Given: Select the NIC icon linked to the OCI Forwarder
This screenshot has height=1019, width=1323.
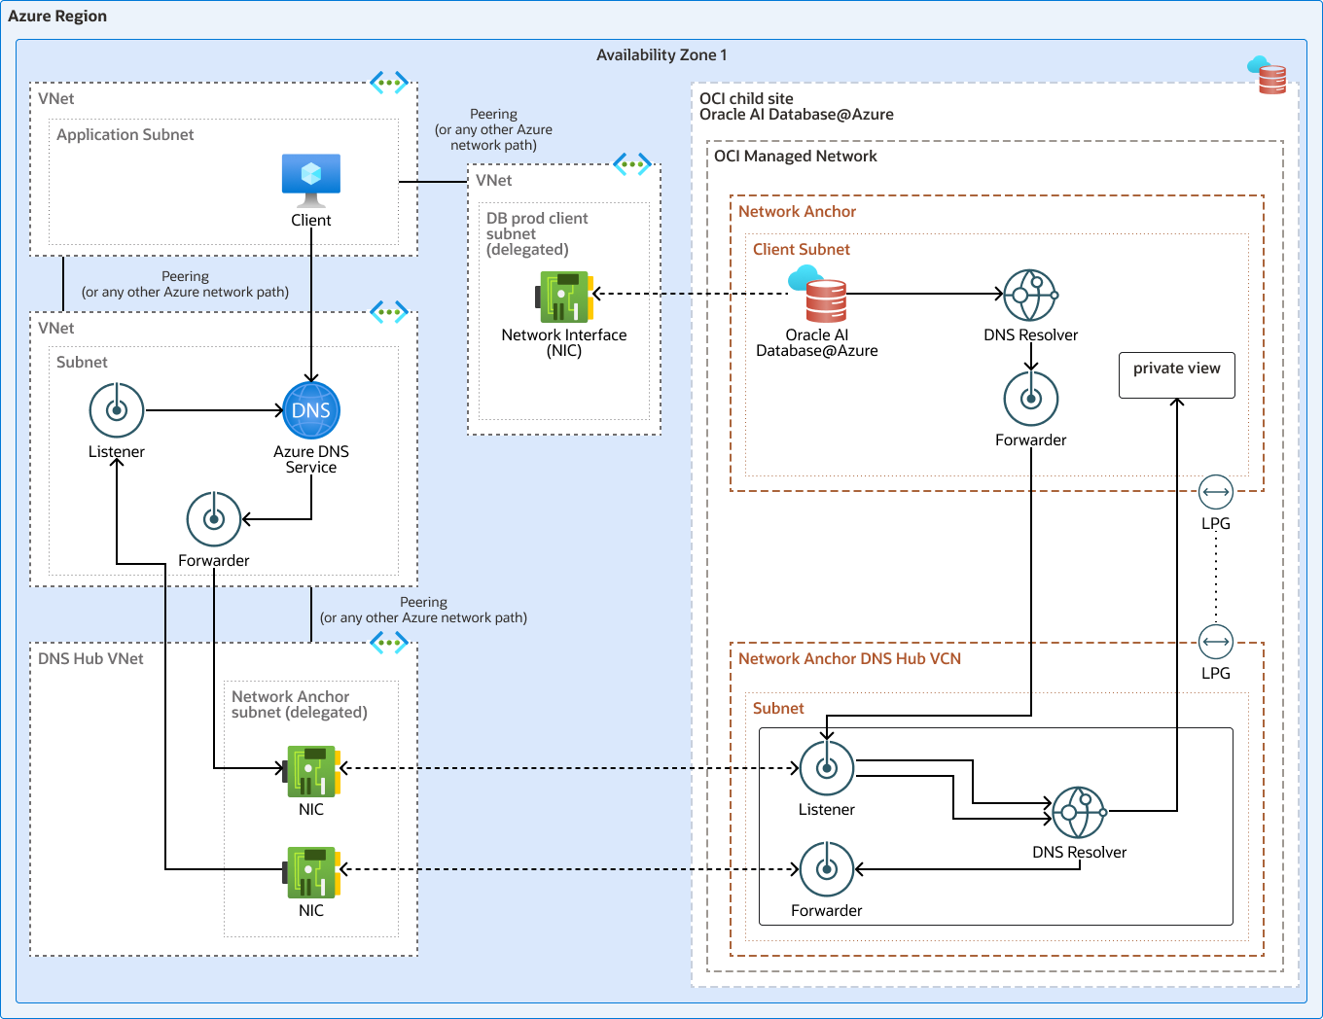Looking at the screenshot, I should coord(311,872).
